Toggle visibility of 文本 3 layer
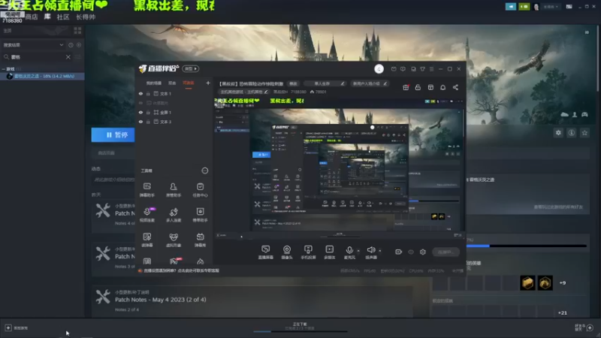 [140, 122]
